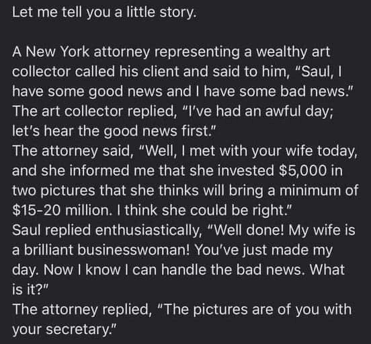The height and width of the screenshot is (344, 371).
Task: Click the words "The attorney said,"
Action: pyautogui.click(x=73, y=151)
